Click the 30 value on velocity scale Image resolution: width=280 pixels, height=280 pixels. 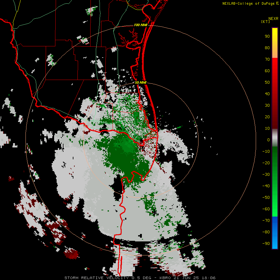[x=267, y=105]
